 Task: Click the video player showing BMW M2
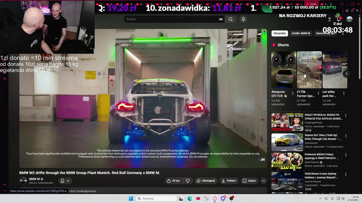(143, 98)
